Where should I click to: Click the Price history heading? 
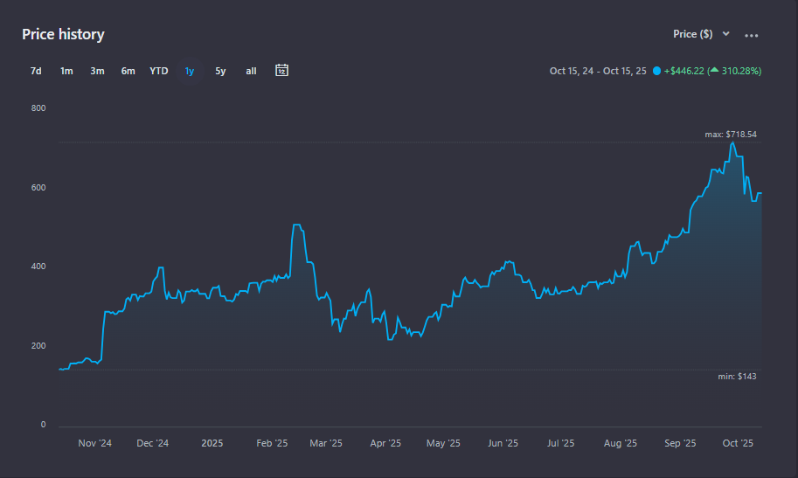tap(63, 35)
